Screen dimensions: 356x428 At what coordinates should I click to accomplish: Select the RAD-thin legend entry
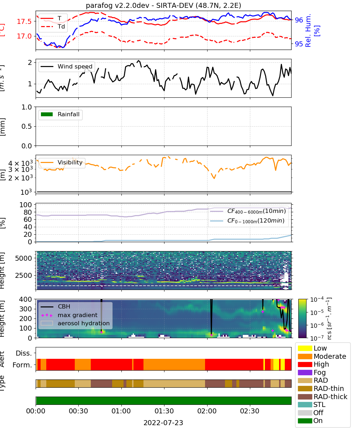tap(323, 388)
